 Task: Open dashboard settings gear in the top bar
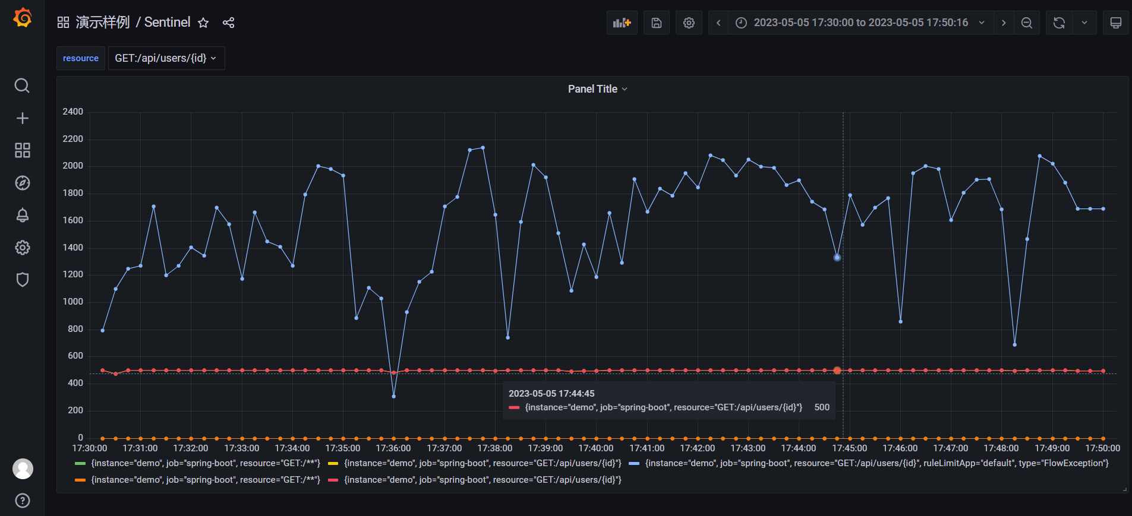pyautogui.click(x=689, y=23)
